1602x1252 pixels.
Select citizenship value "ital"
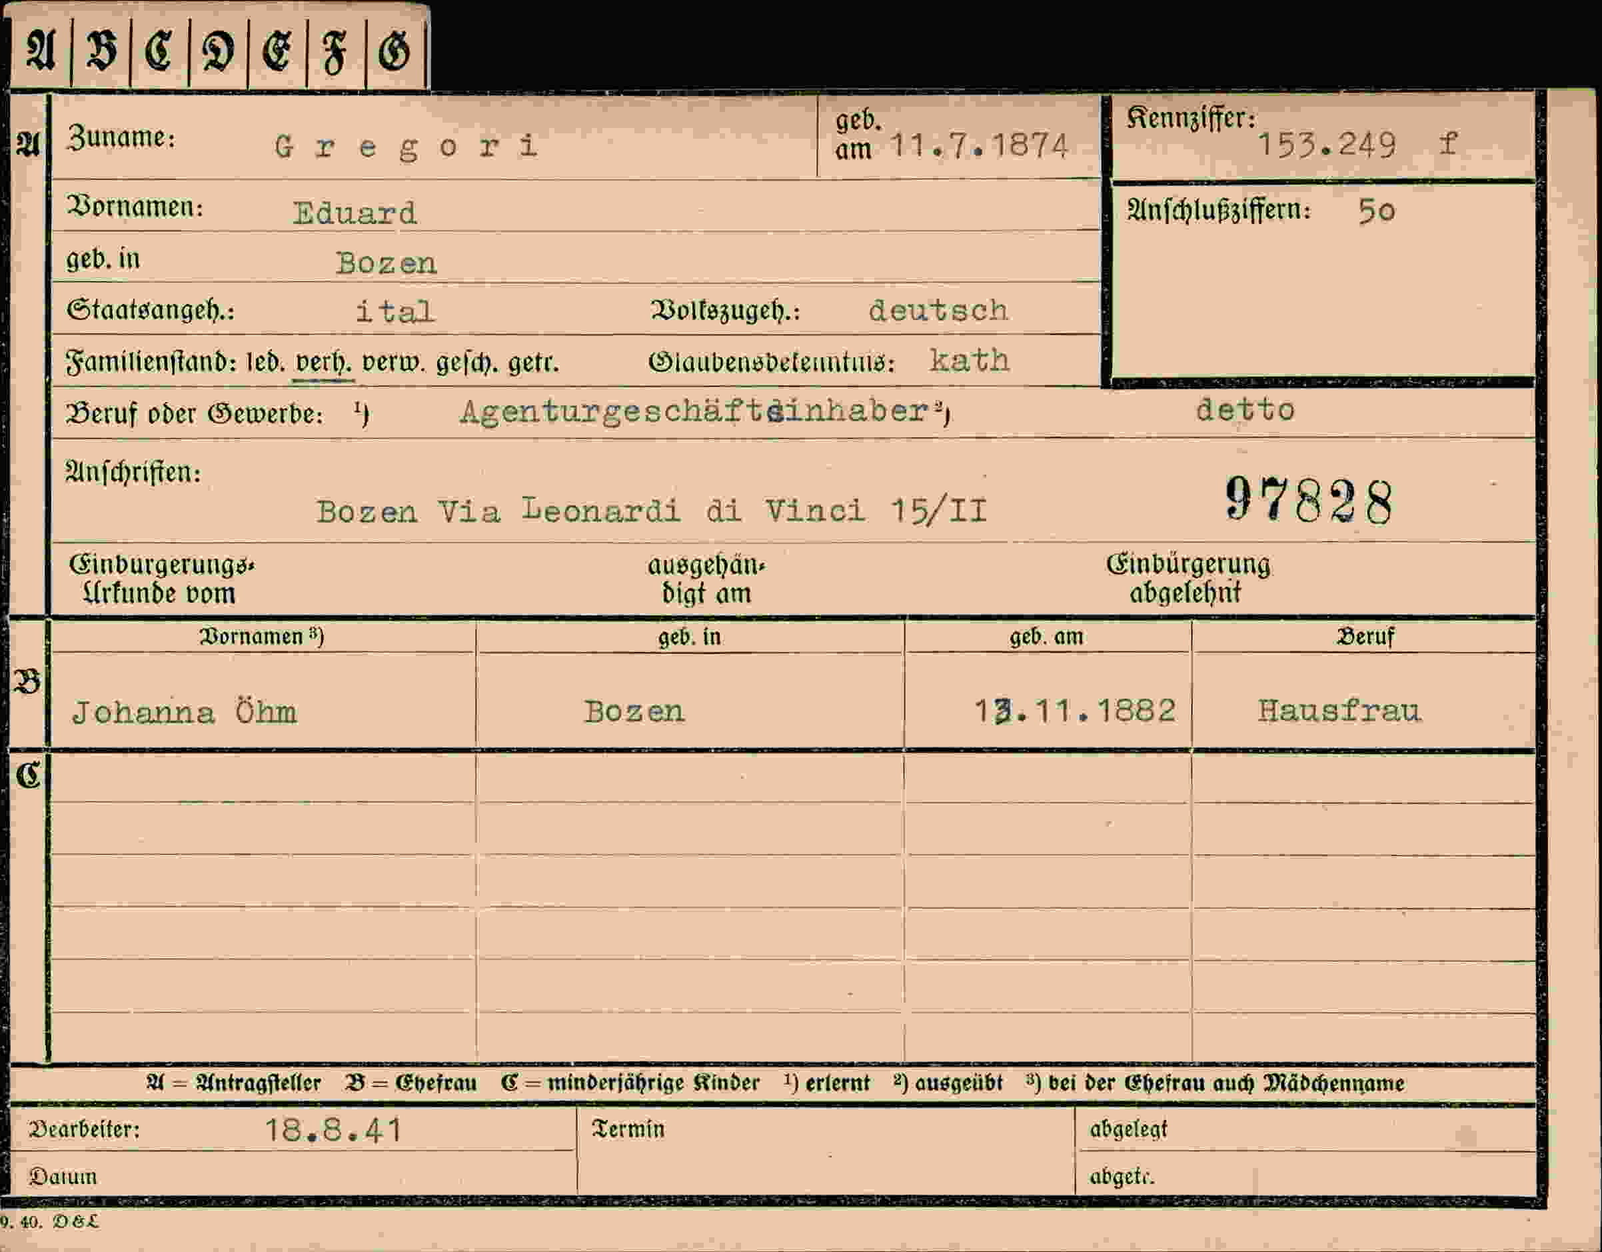tap(395, 311)
